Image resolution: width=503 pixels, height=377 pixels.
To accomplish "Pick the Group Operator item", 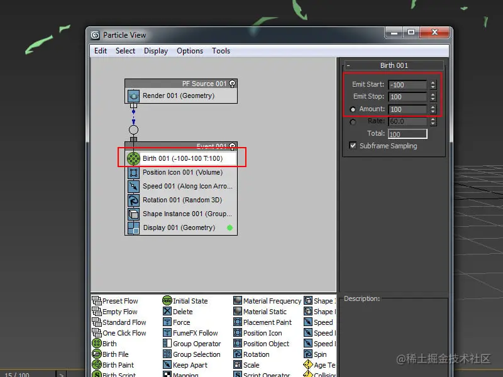I will click(192, 344).
